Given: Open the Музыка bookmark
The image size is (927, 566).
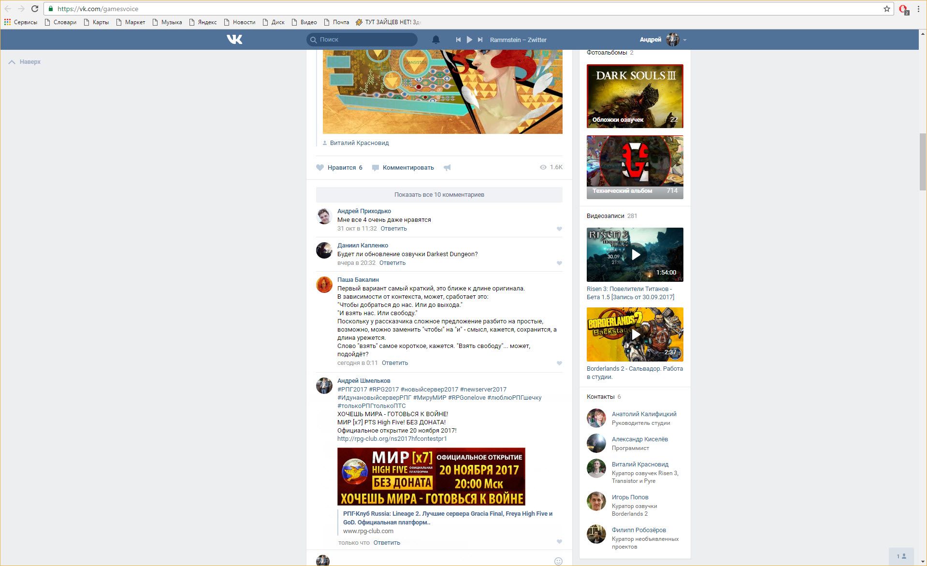Looking at the screenshot, I should [x=167, y=22].
